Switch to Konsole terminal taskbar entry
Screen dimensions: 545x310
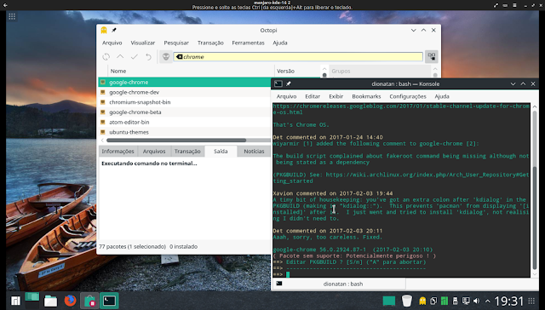109,301
